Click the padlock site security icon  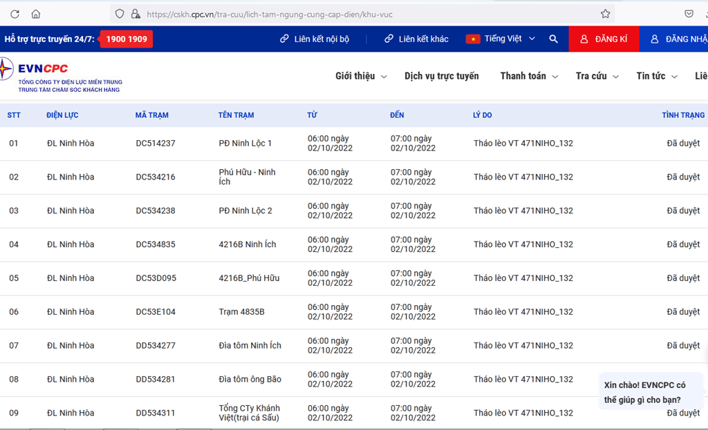tap(135, 14)
